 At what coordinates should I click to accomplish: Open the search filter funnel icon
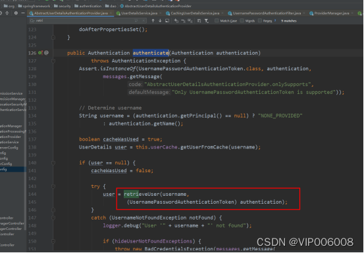tap(207, 21)
